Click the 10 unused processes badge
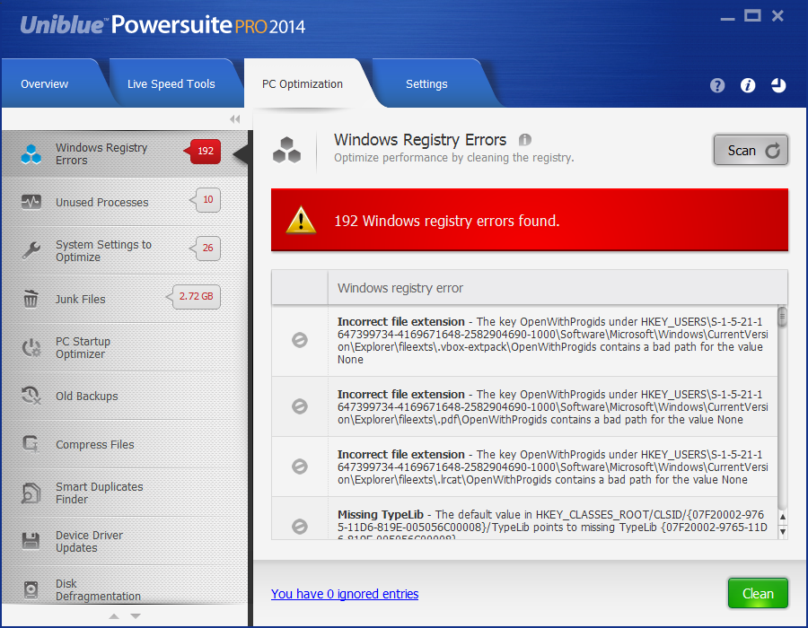Image resolution: width=808 pixels, height=628 pixels. click(x=207, y=199)
